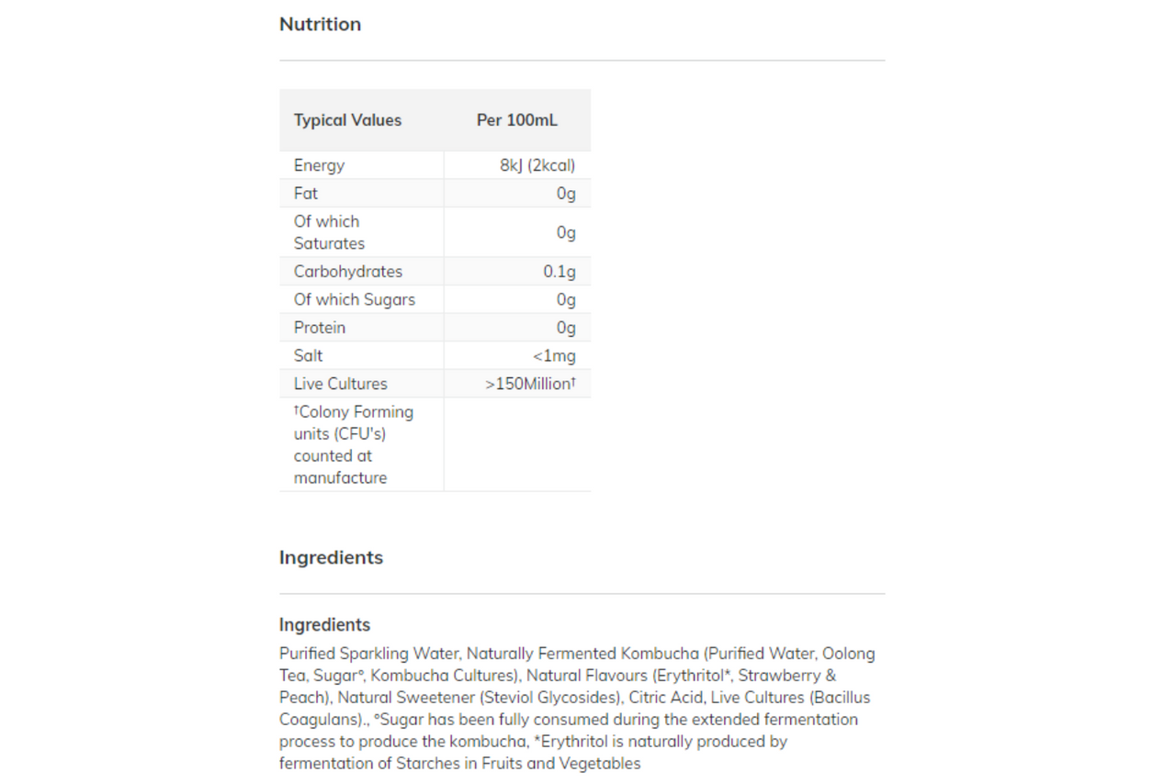The image size is (1176, 783).
Task: Click the >150Million live cultures value
Action: point(530,384)
